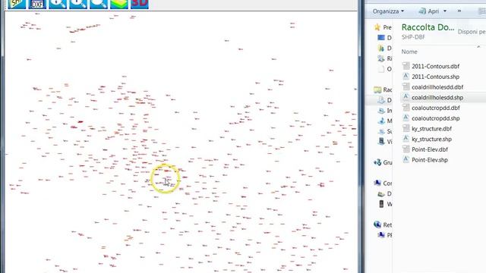
Task: Open Desktop item under Preferiti
Action: (385, 38)
